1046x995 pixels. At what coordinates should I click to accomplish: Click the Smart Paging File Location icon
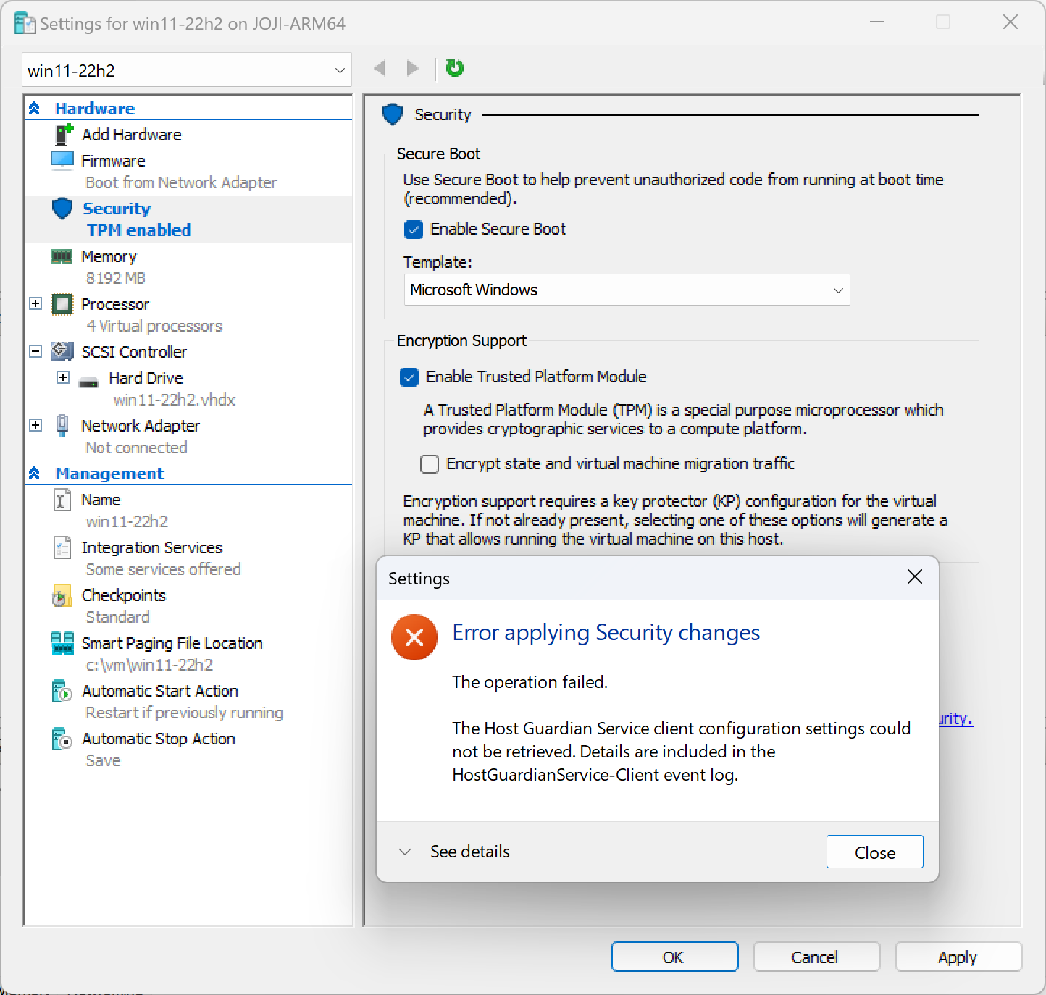62,643
